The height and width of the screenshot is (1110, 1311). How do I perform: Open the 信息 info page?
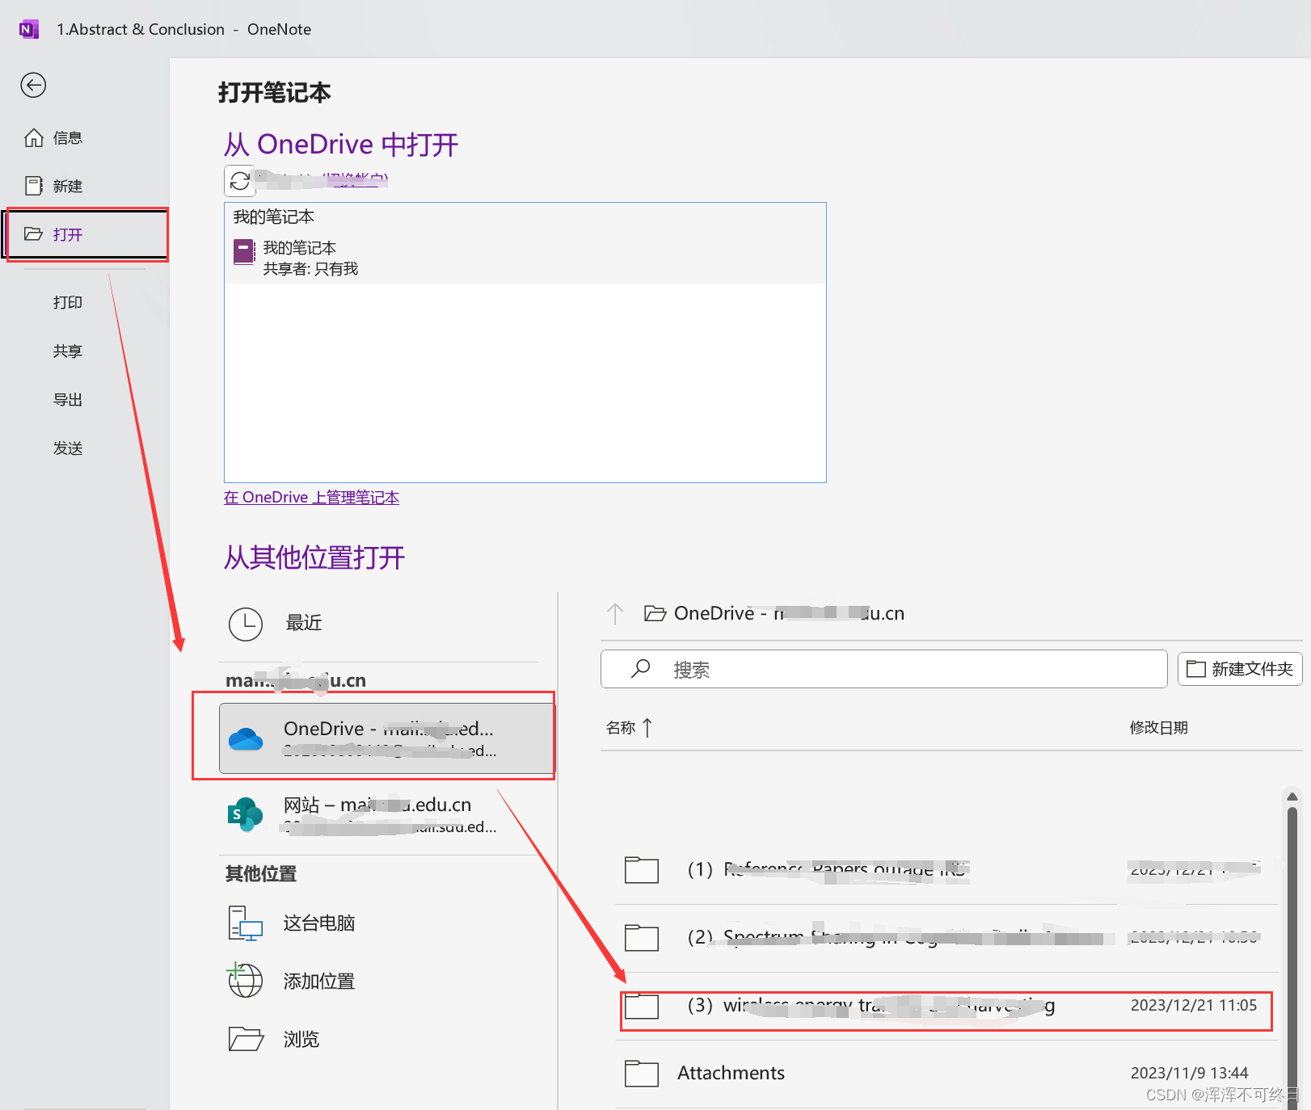pos(67,138)
